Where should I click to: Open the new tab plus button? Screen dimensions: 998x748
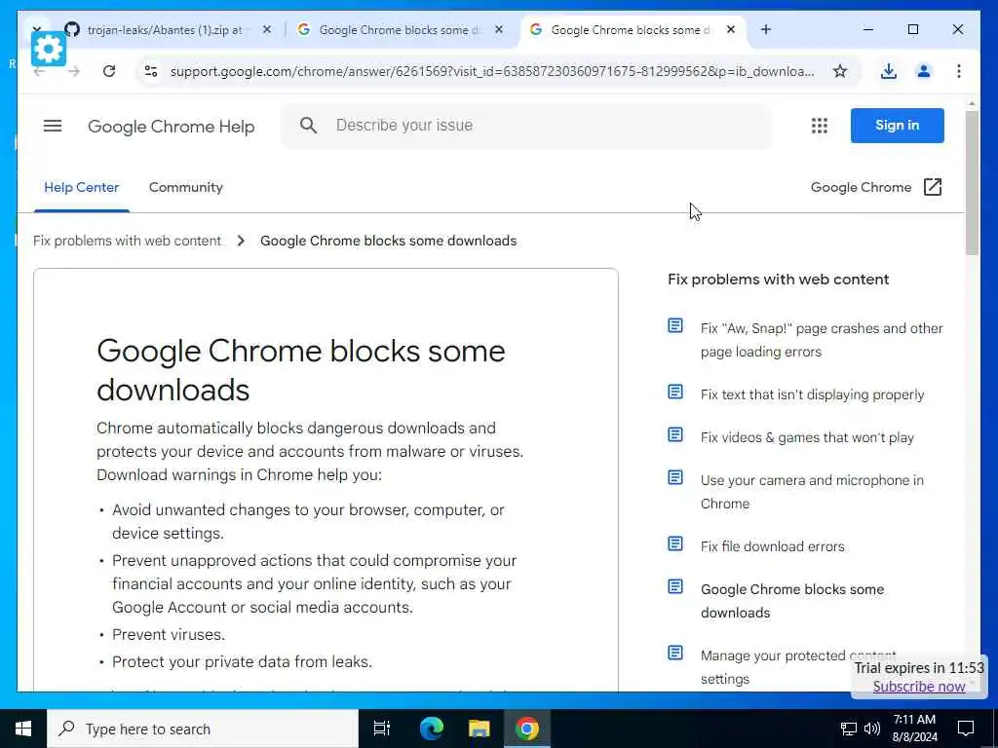pyautogui.click(x=766, y=29)
